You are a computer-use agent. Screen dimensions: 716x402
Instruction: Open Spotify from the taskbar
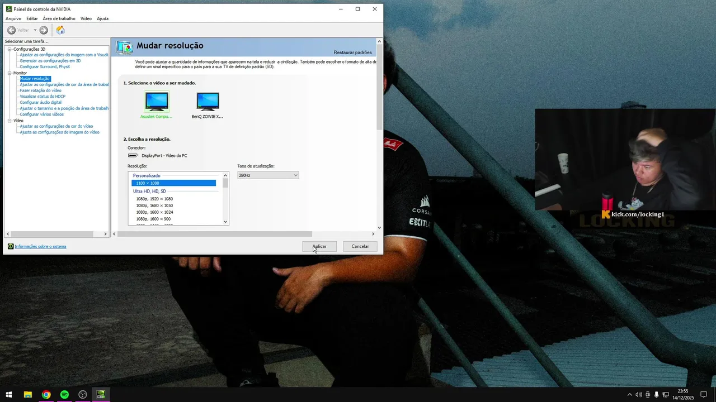[64, 395]
